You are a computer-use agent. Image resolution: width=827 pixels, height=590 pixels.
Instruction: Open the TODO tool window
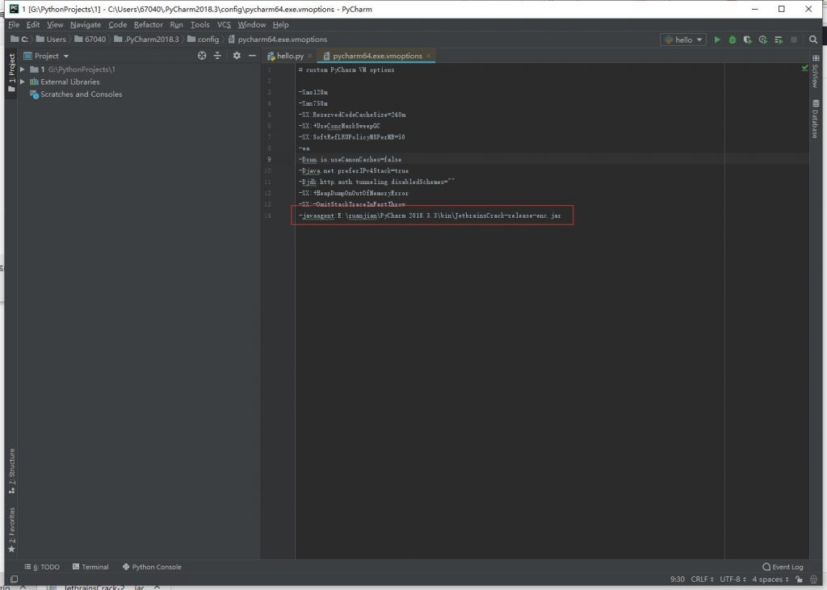click(42, 567)
